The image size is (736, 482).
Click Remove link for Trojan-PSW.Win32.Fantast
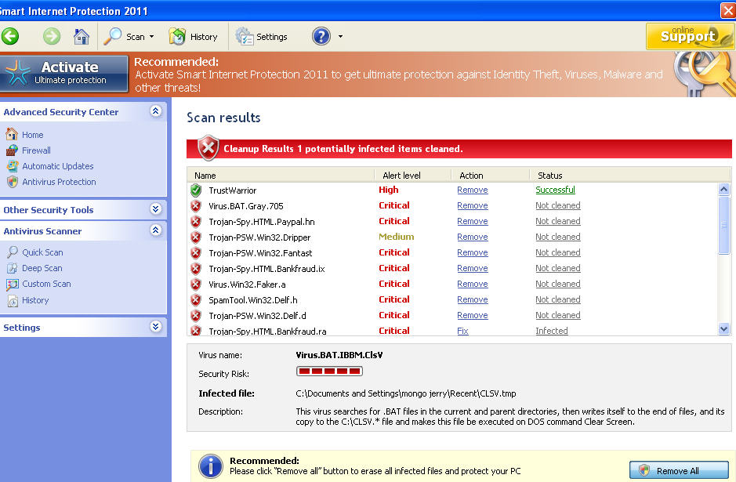tap(472, 252)
